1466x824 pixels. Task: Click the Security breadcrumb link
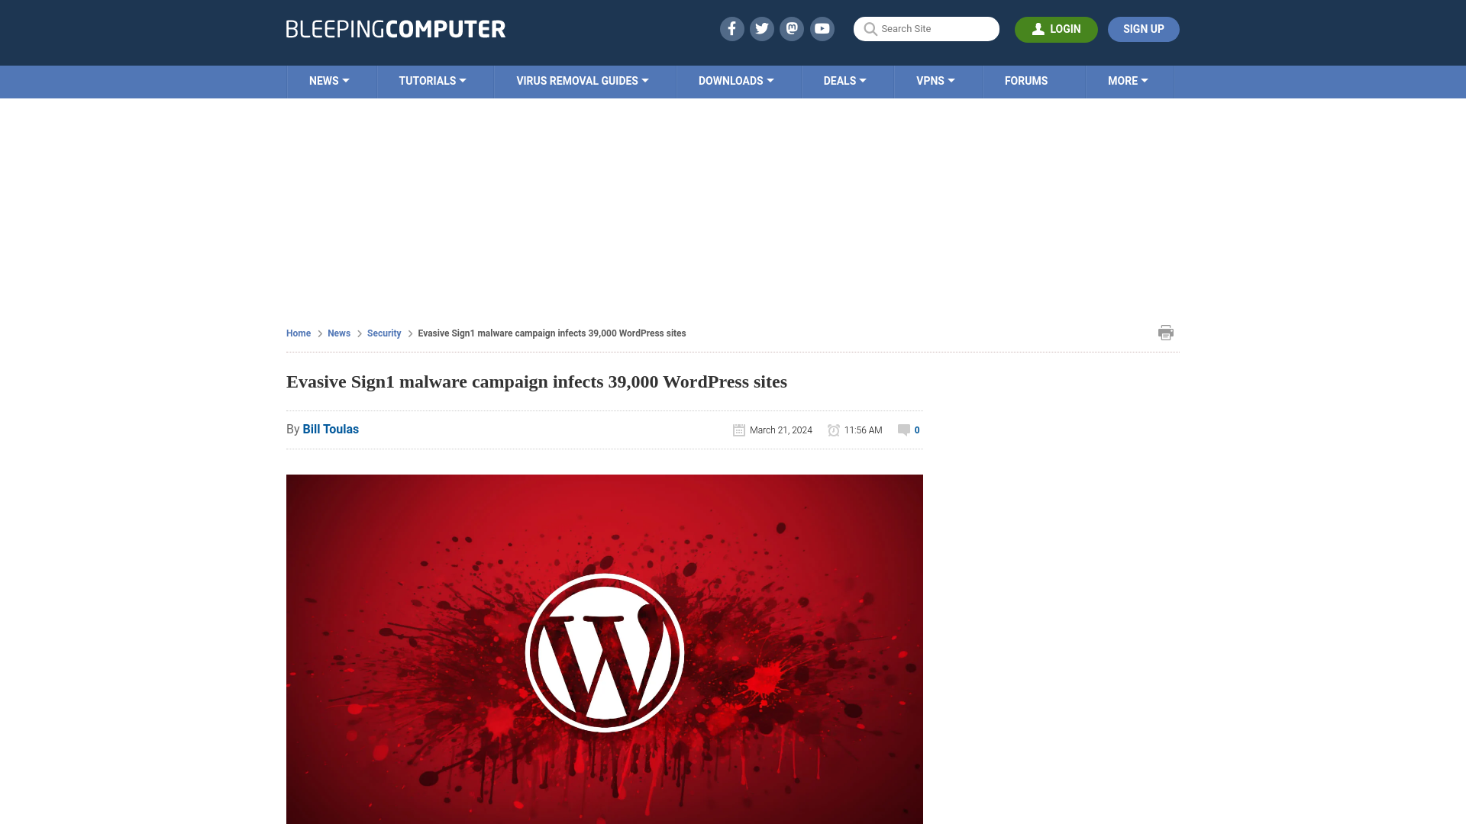coord(383,333)
